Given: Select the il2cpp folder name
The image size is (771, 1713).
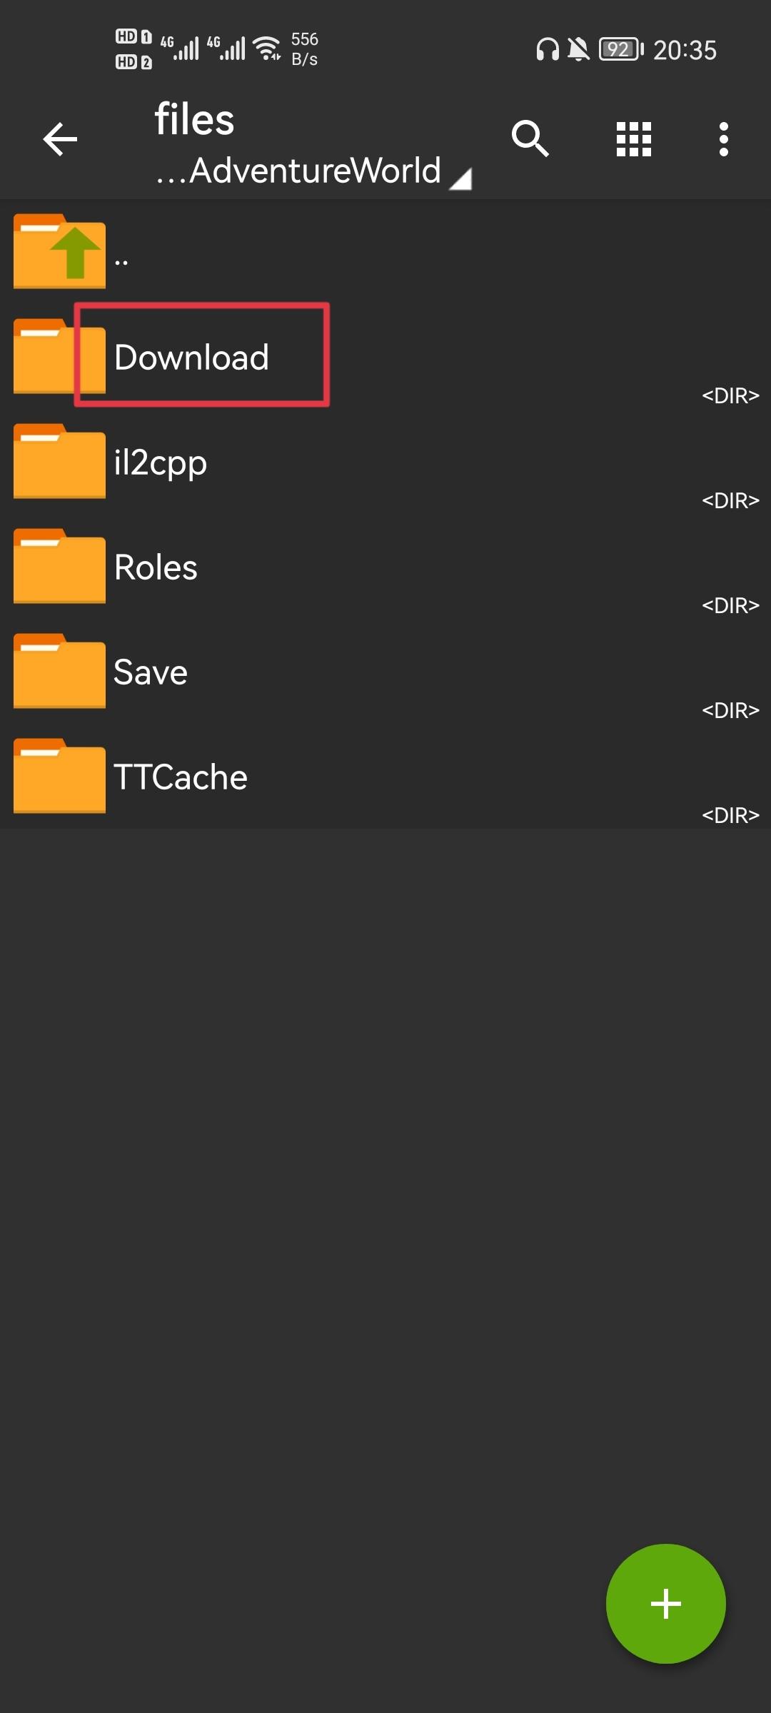Looking at the screenshot, I should (x=161, y=463).
